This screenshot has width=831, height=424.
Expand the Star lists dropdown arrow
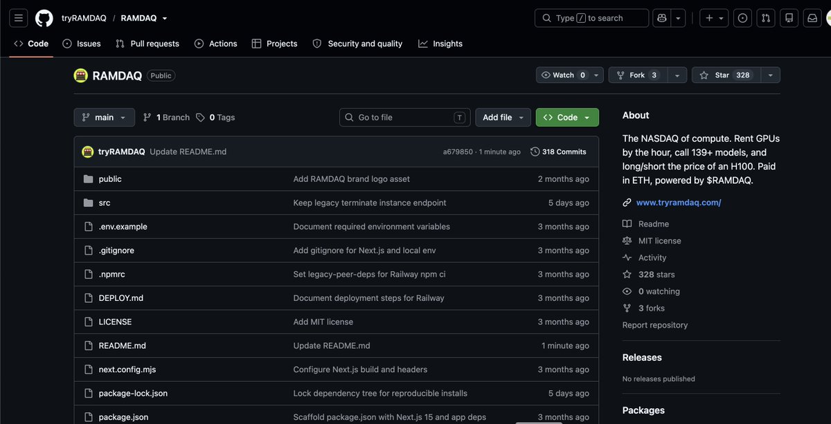(x=770, y=75)
